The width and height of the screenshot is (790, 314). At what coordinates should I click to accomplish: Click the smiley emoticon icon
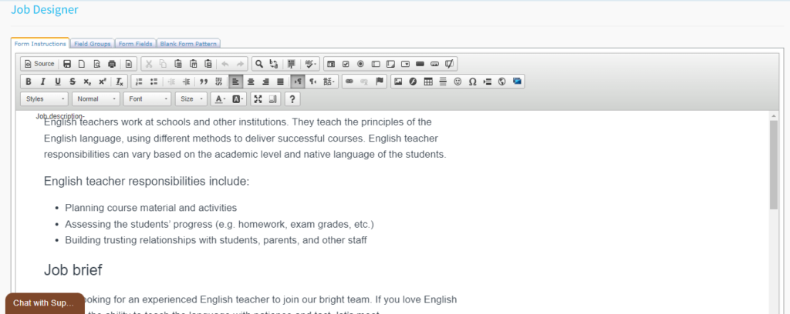tap(457, 82)
